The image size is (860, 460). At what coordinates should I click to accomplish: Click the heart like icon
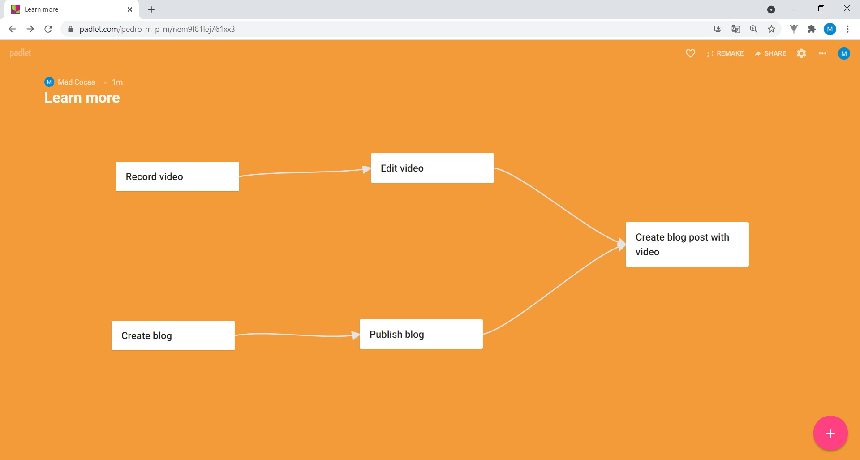(x=690, y=53)
